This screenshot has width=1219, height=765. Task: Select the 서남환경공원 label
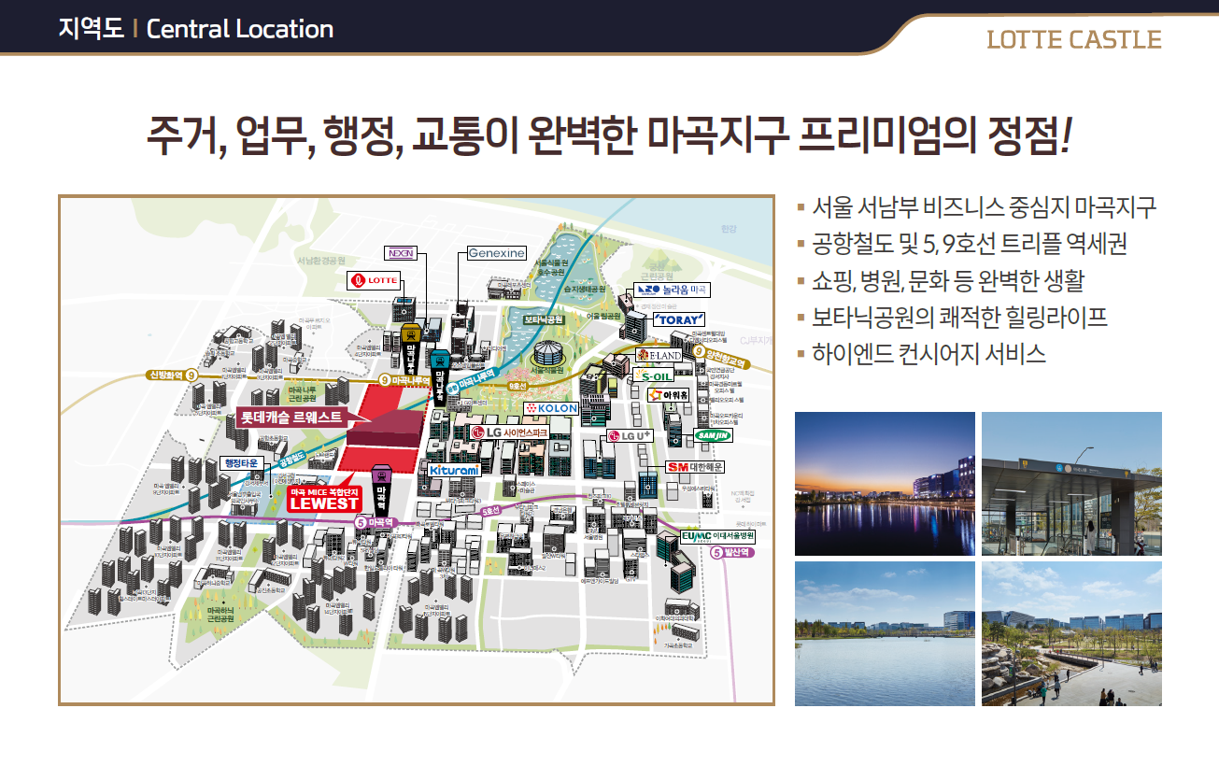tap(321, 261)
